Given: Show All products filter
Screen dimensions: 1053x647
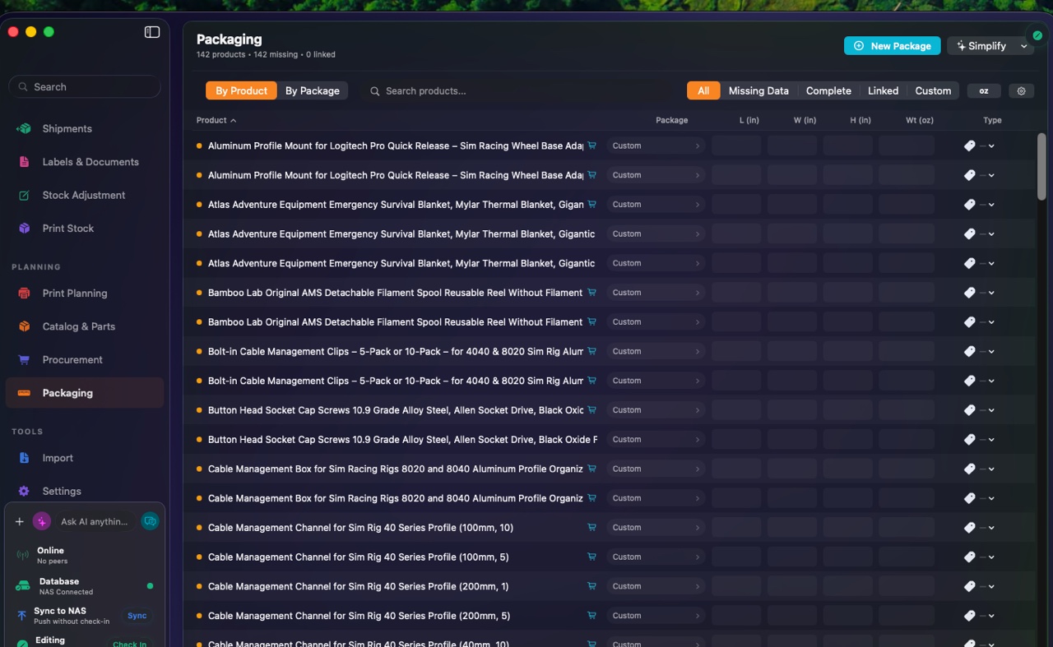Looking at the screenshot, I should tap(703, 90).
